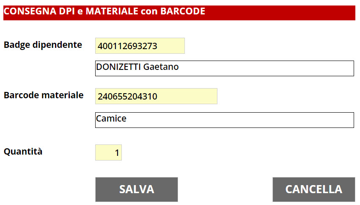
Task: Click the "Badge dipendente" label
Action: pyautogui.click(x=43, y=44)
